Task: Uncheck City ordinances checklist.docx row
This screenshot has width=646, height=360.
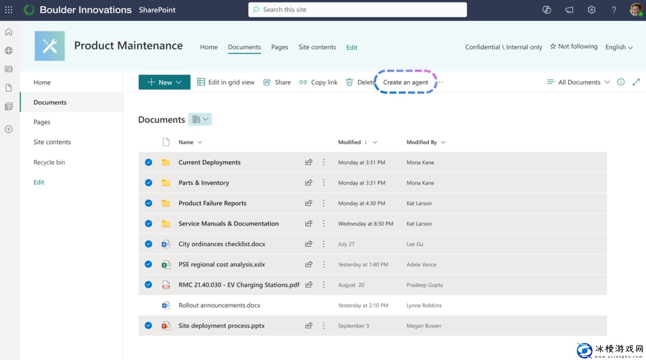Action: [149, 244]
